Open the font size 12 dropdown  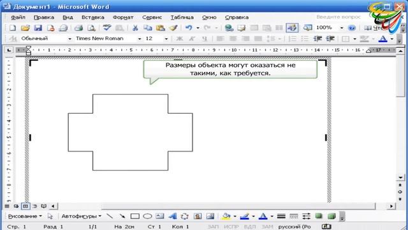(x=166, y=39)
